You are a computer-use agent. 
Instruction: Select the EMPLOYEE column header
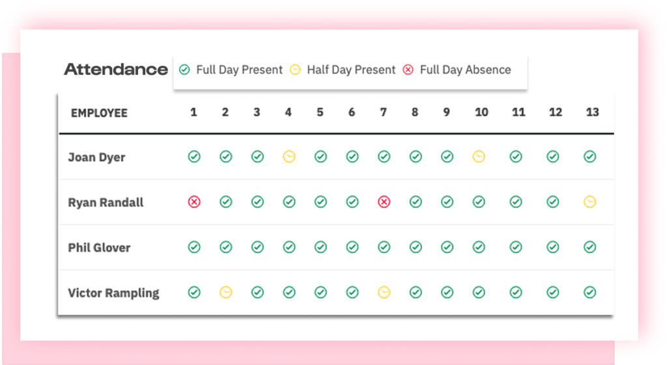coord(99,113)
